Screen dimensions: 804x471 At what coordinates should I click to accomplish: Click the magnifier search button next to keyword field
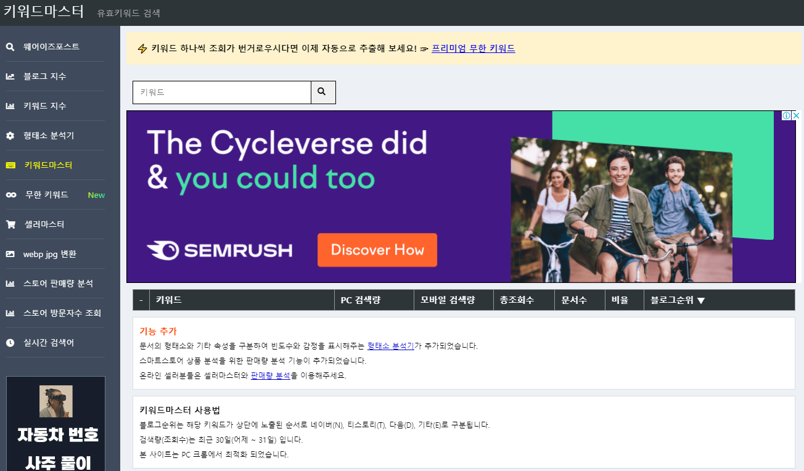[x=323, y=92]
